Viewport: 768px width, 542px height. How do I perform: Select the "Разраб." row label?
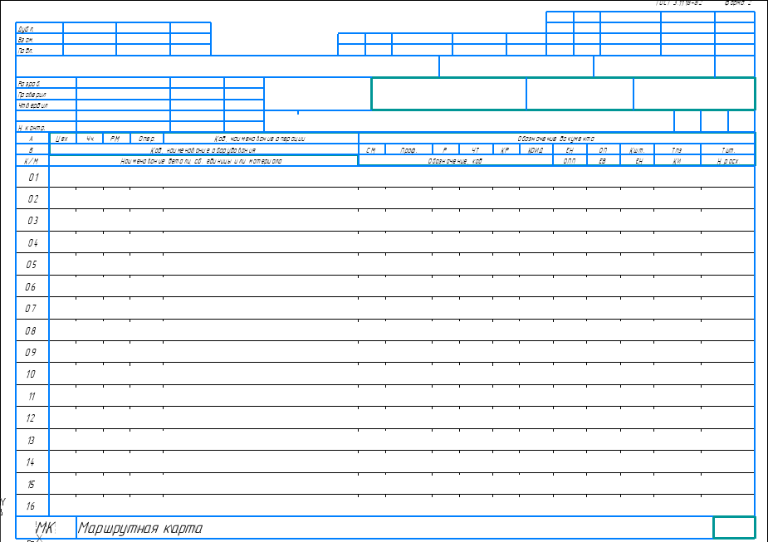46,83
